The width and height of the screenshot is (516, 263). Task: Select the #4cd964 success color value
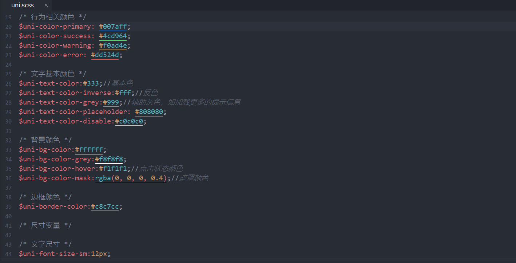[113, 36]
